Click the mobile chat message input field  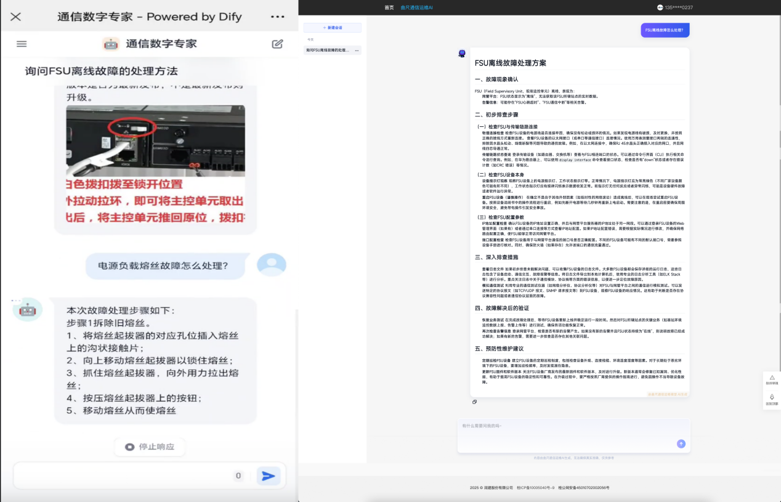click(x=123, y=476)
